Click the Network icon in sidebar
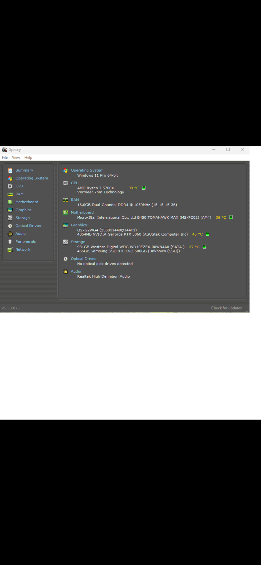261x565 pixels. 10,250
